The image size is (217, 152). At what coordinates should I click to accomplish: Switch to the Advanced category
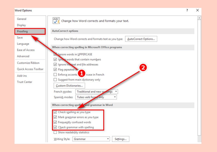tap(23, 56)
